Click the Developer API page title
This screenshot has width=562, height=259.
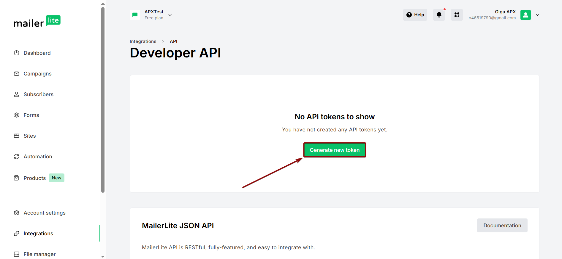pos(175,53)
